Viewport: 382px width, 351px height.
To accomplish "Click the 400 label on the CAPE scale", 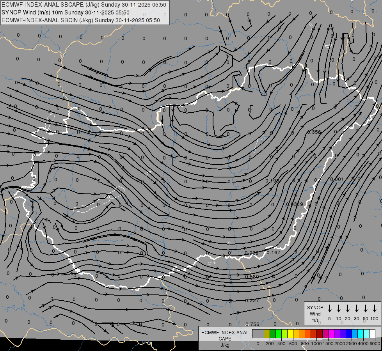I will click(x=281, y=344).
